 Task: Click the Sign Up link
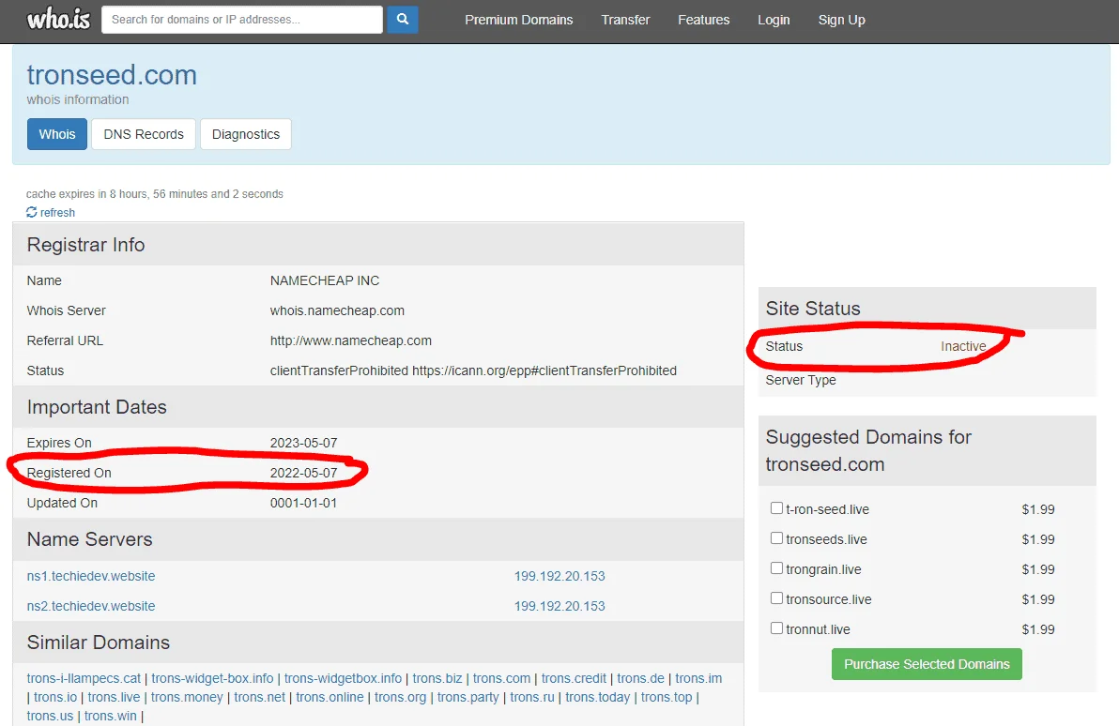[841, 20]
